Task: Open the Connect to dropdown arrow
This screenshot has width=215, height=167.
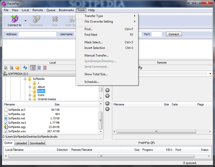Action: point(25,21)
